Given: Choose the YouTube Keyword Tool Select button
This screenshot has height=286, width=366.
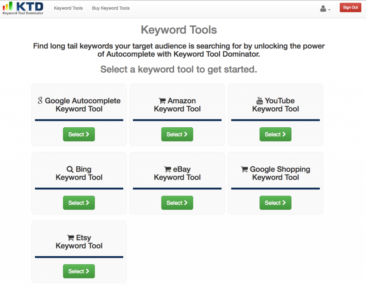Looking at the screenshot, I should [275, 134].
